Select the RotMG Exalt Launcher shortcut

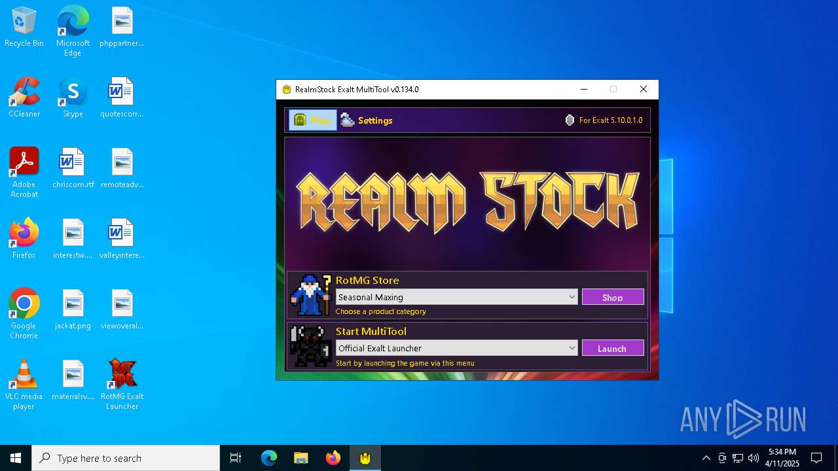tap(122, 385)
